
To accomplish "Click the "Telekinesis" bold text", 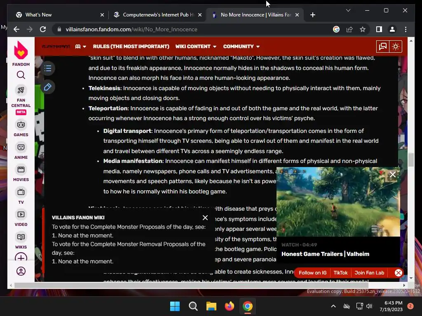I will pyautogui.click(x=104, y=88).
